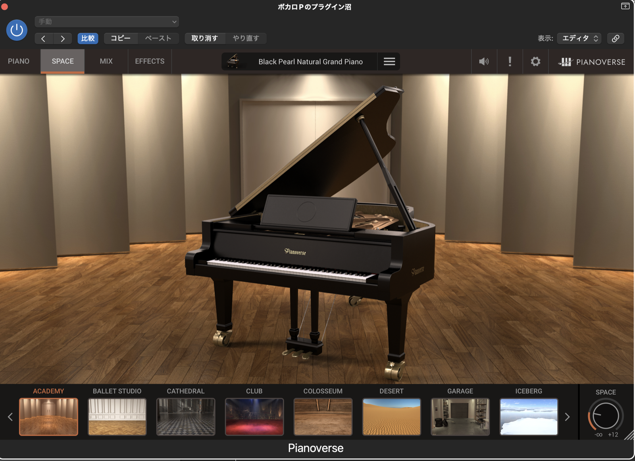Go to previous preset with left arrow
The height and width of the screenshot is (461, 635).
click(x=44, y=39)
